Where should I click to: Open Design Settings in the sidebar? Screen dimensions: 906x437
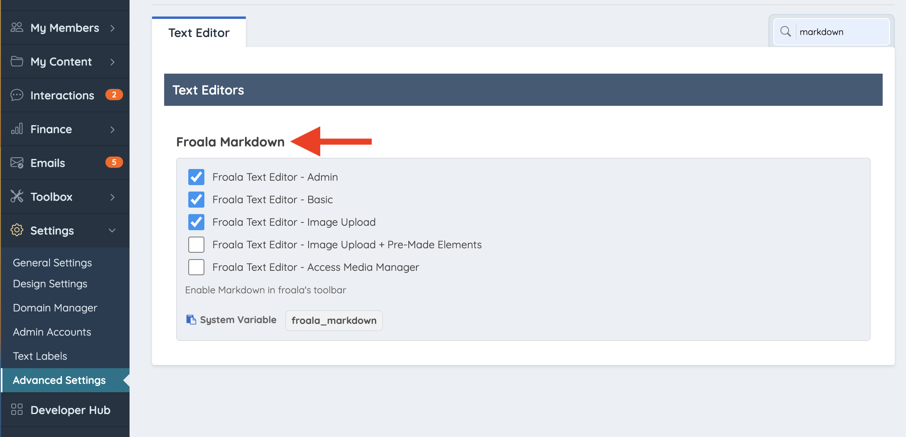50,284
